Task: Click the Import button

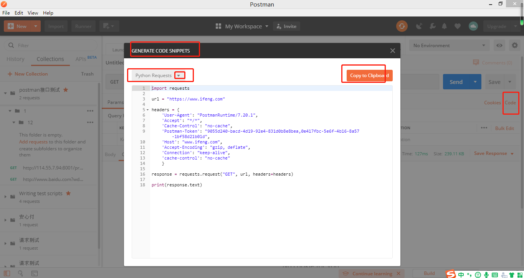Action: 56,26
